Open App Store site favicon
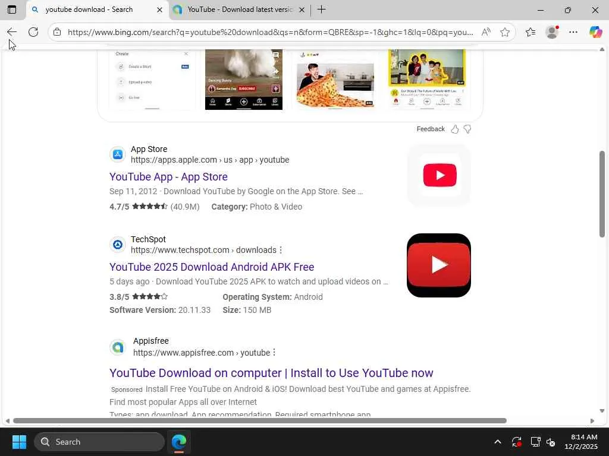 click(x=117, y=154)
